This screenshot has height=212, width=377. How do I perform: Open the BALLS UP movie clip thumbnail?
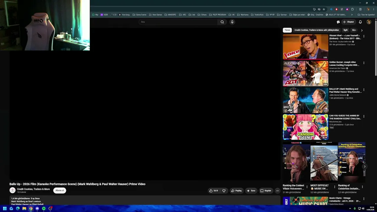pos(305,100)
